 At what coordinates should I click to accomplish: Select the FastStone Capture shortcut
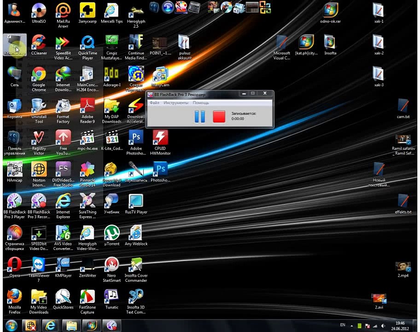pyautogui.click(x=87, y=302)
